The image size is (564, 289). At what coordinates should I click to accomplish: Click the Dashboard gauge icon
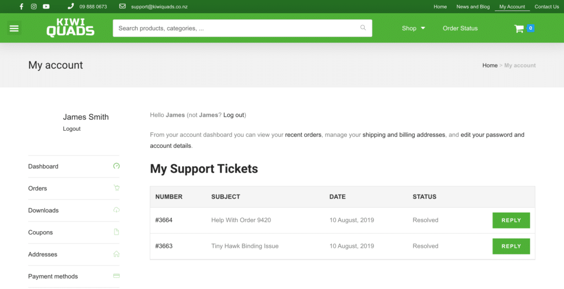pos(116,166)
